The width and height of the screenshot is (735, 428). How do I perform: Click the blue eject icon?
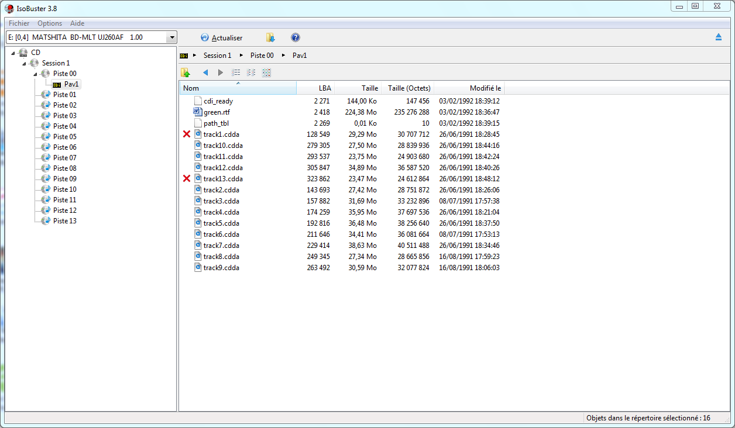point(719,37)
